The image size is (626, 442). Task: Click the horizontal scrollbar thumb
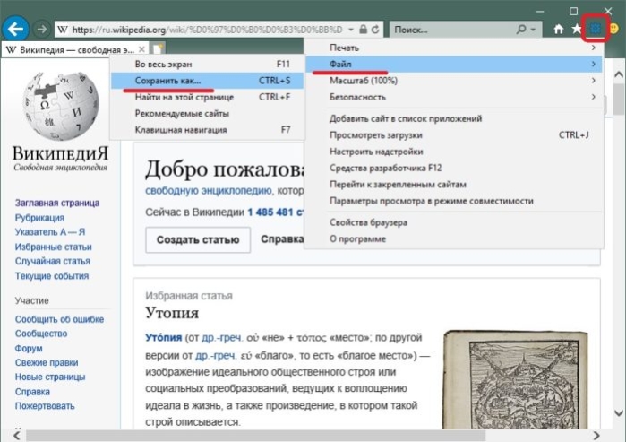255,436
